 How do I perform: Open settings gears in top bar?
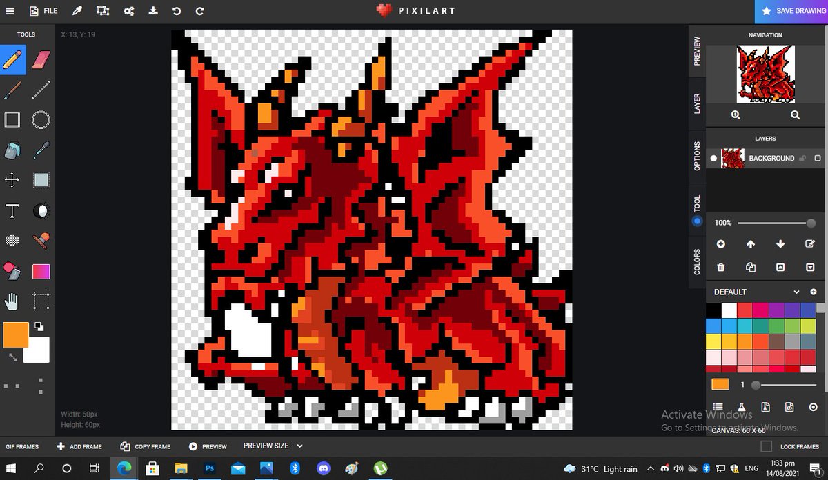coord(128,11)
